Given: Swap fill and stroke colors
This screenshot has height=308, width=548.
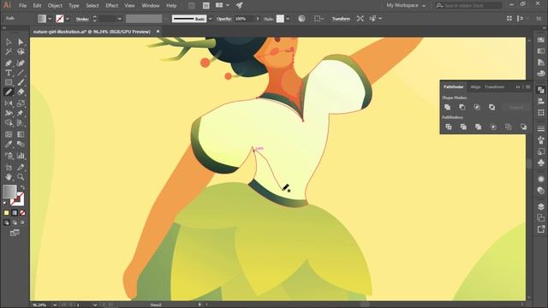Looking at the screenshot, I should 22,187.
